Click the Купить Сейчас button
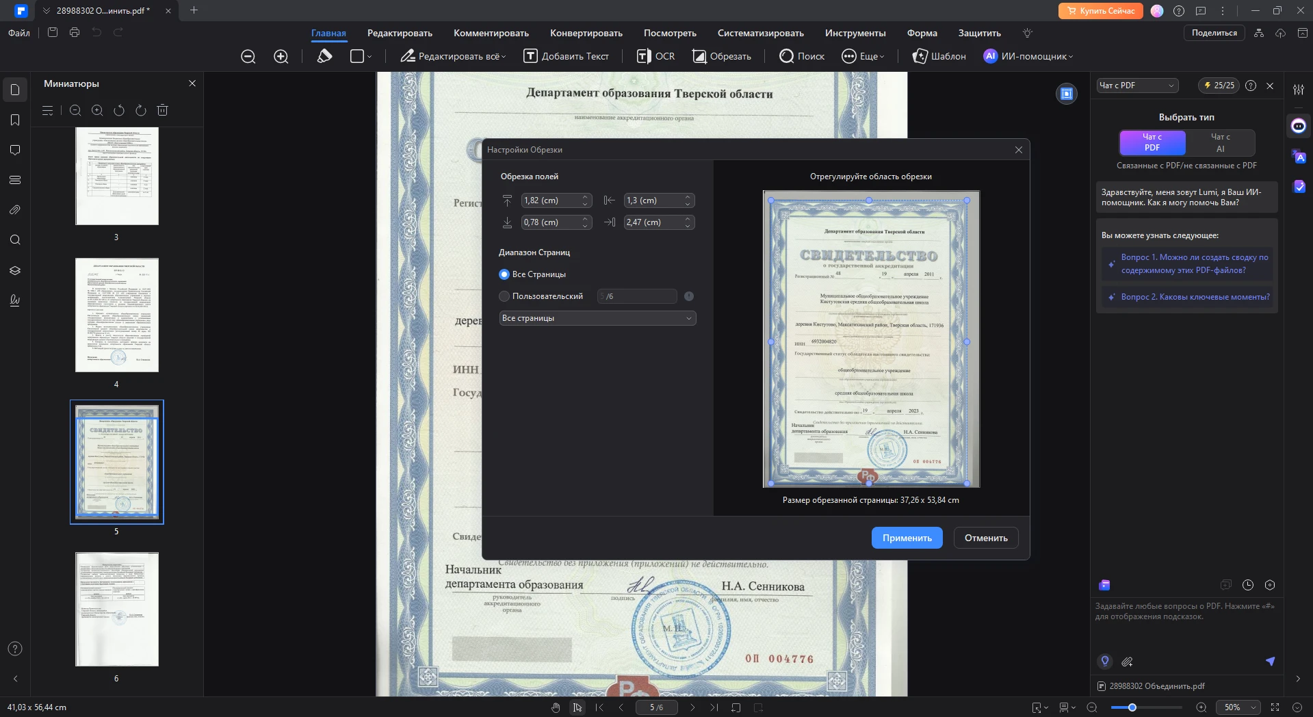The image size is (1313, 717). click(x=1101, y=11)
